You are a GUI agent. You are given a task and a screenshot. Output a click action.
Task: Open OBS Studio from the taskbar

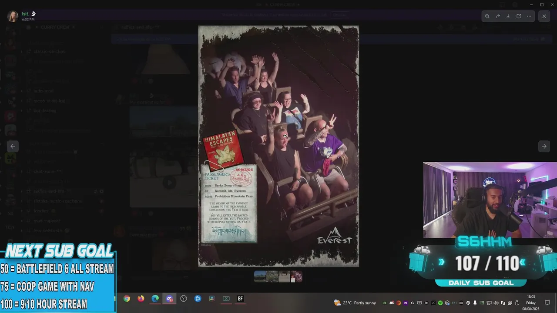coord(184,299)
